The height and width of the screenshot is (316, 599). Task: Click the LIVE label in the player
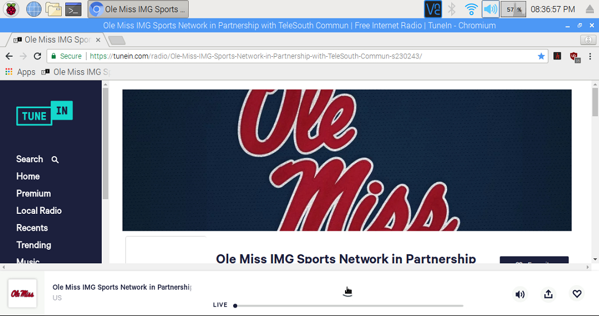pyautogui.click(x=220, y=305)
